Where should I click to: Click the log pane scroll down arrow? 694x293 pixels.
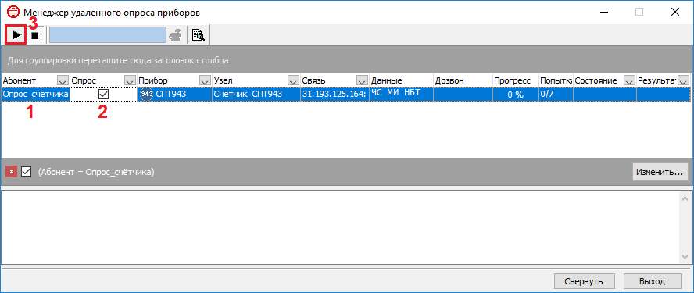pos(685,257)
